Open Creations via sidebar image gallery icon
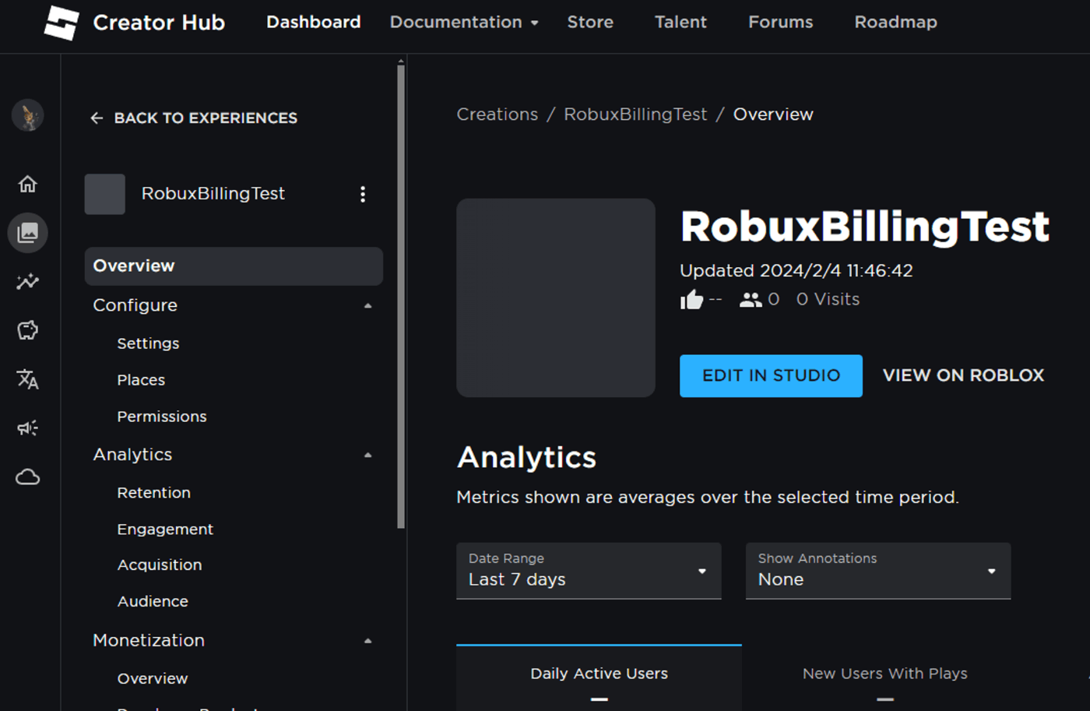The image size is (1090, 711). (28, 233)
